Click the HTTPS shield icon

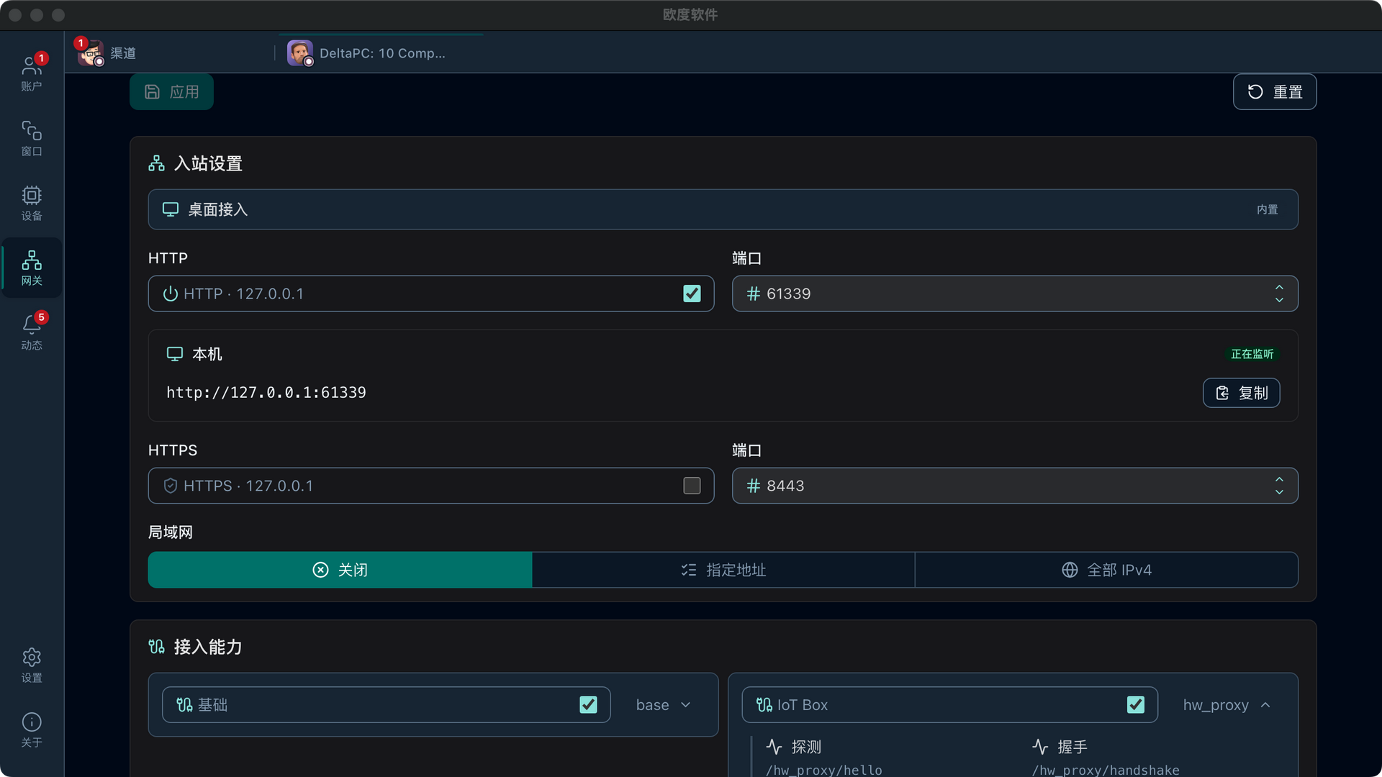pos(171,486)
